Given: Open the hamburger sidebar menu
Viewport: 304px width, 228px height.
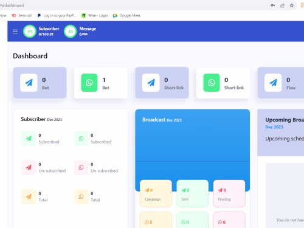Looking at the screenshot, I should 15,32.
